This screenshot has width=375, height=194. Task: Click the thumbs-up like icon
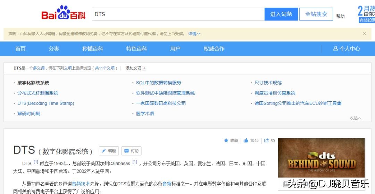(245, 141)
